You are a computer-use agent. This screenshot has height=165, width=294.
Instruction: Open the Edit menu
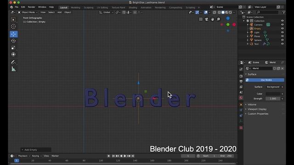click(23, 7)
